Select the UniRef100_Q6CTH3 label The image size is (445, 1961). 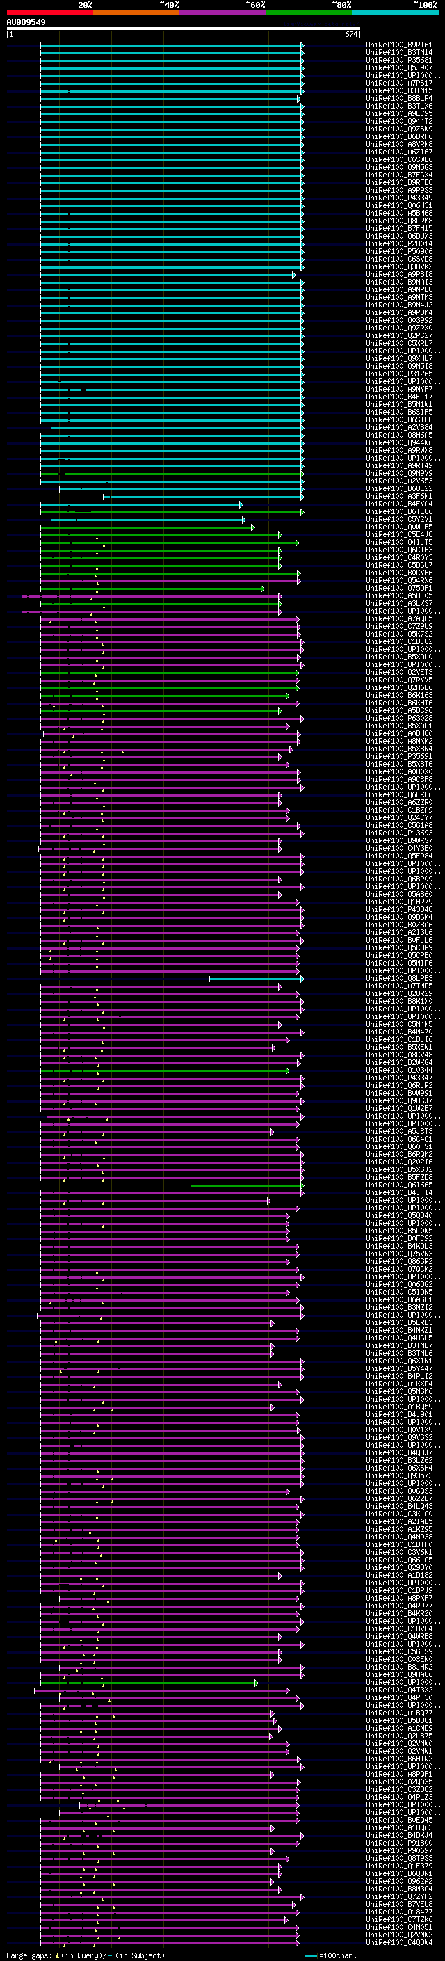[398, 550]
